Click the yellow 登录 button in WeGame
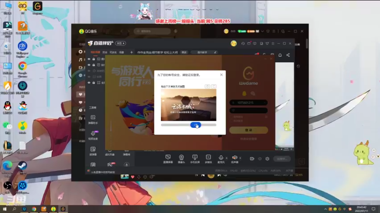Viewport: 380px width, 213px height. pyautogui.click(x=248, y=130)
